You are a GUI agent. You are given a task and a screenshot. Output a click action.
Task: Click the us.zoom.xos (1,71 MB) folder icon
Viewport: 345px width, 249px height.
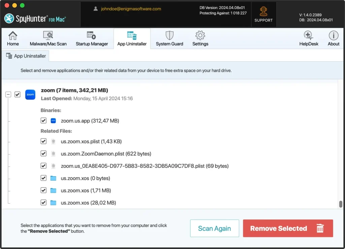(x=53, y=190)
